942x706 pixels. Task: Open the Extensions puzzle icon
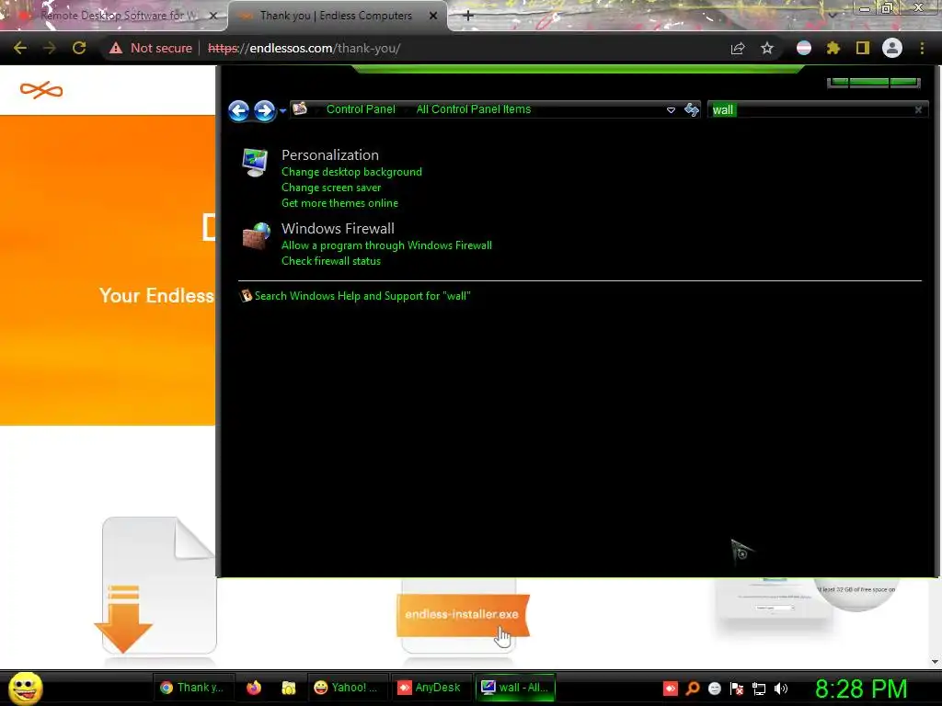click(x=833, y=48)
